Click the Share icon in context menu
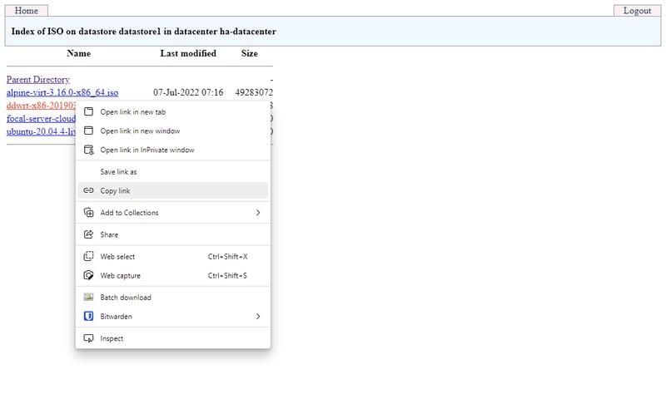 pos(89,234)
